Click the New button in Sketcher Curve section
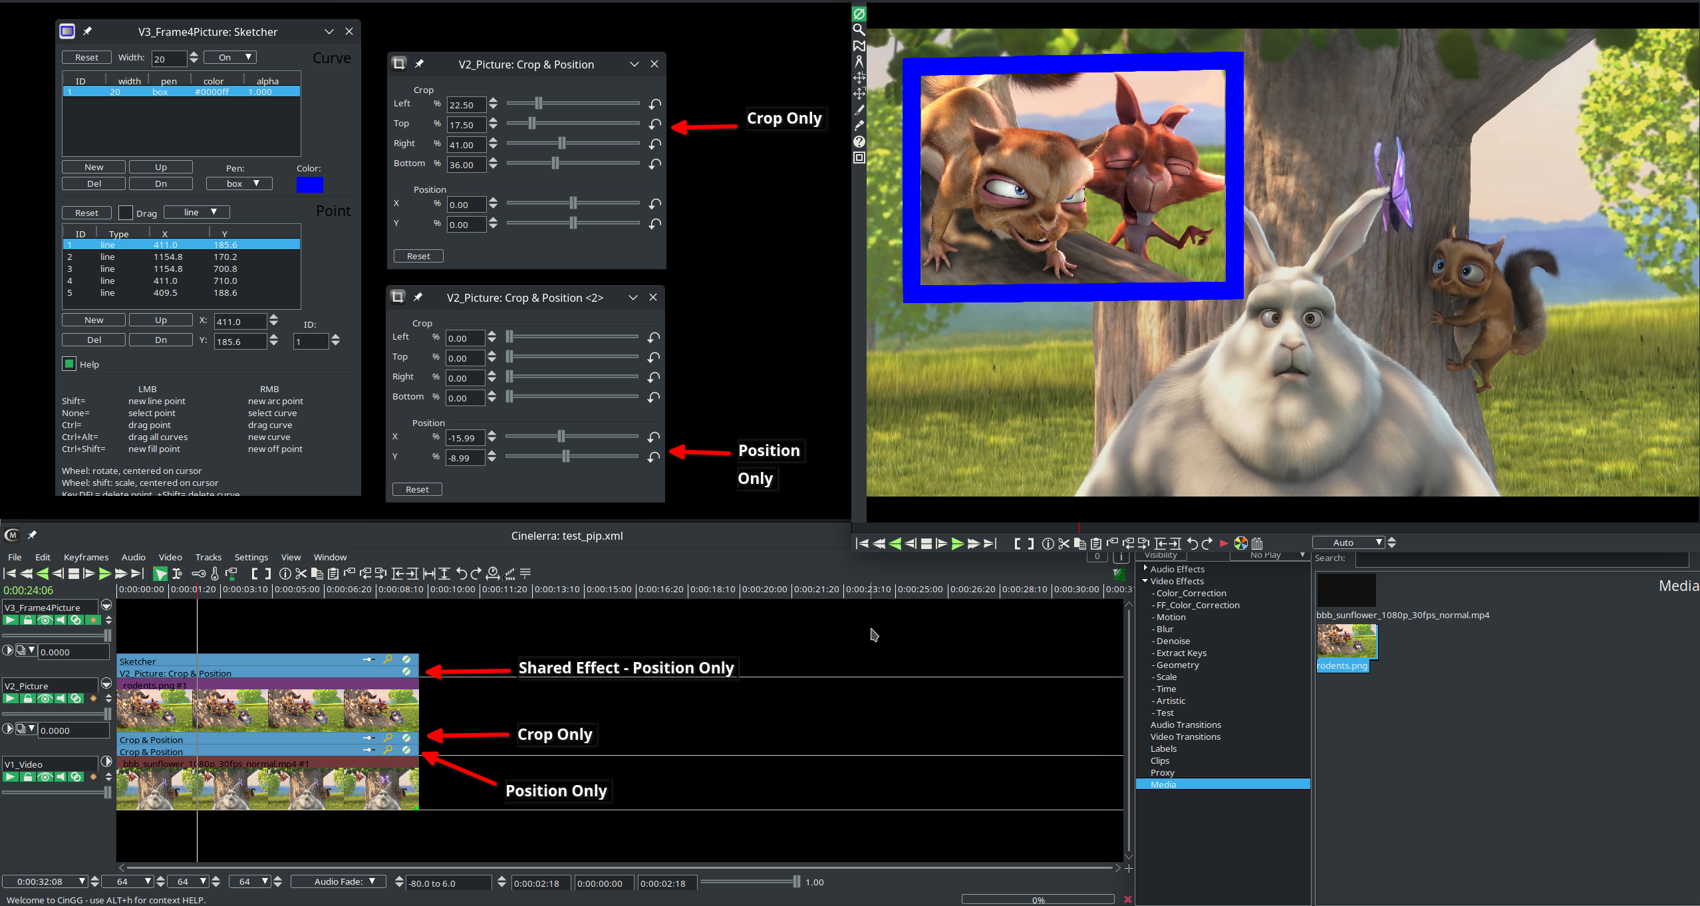 pyautogui.click(x=93, y=166)
